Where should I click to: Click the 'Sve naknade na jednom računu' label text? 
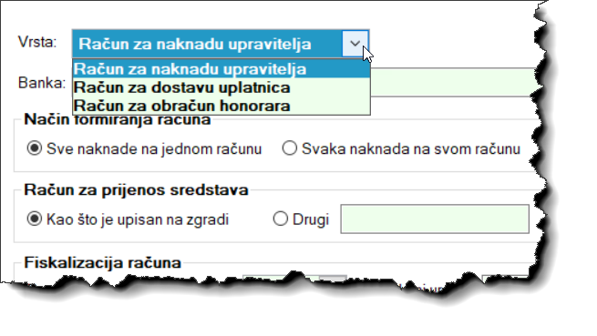(154, 148)
